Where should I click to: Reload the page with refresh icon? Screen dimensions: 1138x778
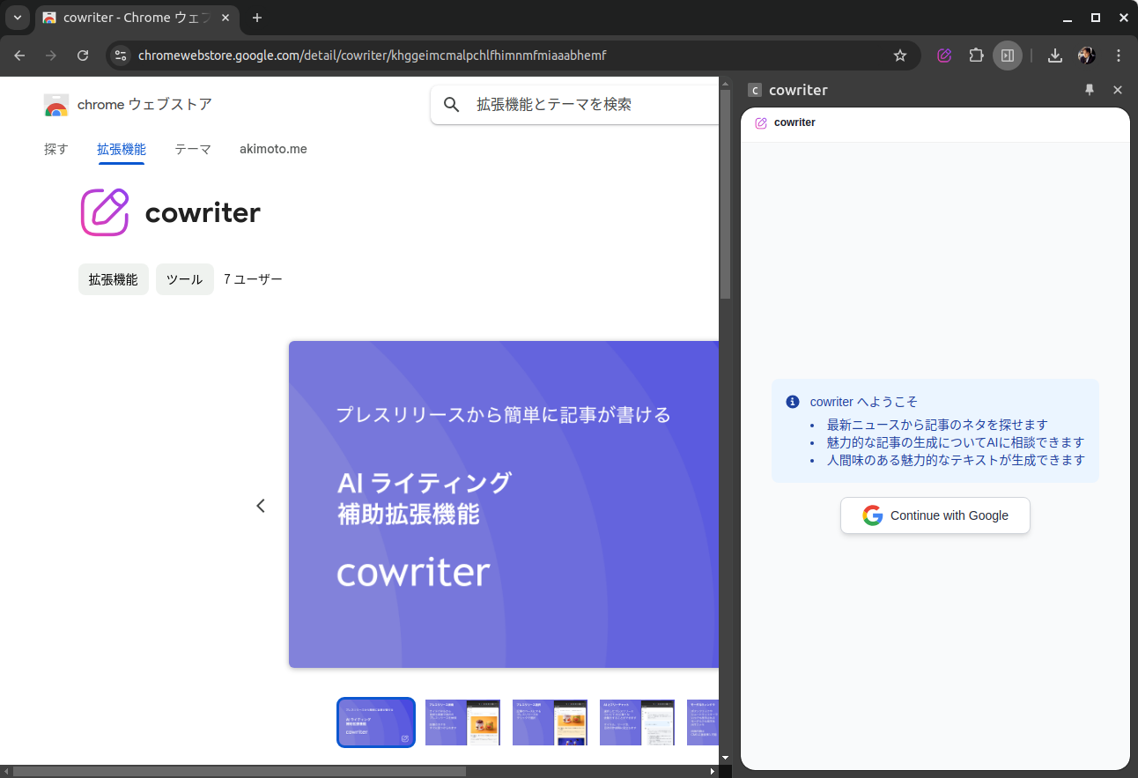pos(83,56)
